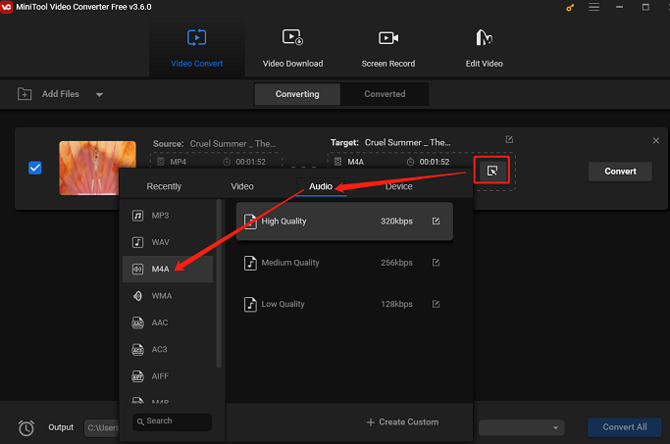Click the Cruel Summer video thumbnail
The height and width of the screenshot is (444, 670).
pyautogui.click(x=97, y=168)
